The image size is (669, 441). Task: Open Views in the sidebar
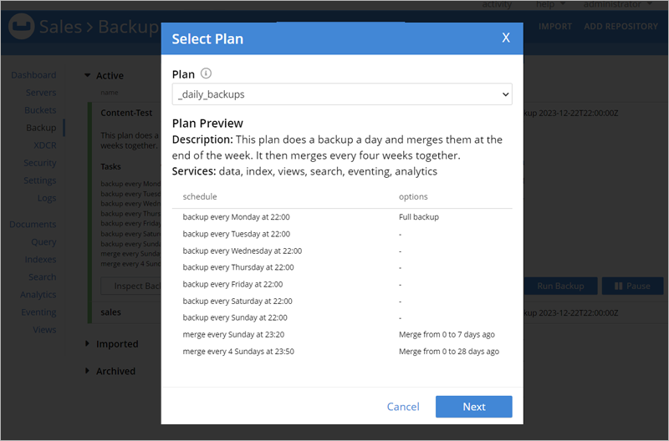click(44, 330)
